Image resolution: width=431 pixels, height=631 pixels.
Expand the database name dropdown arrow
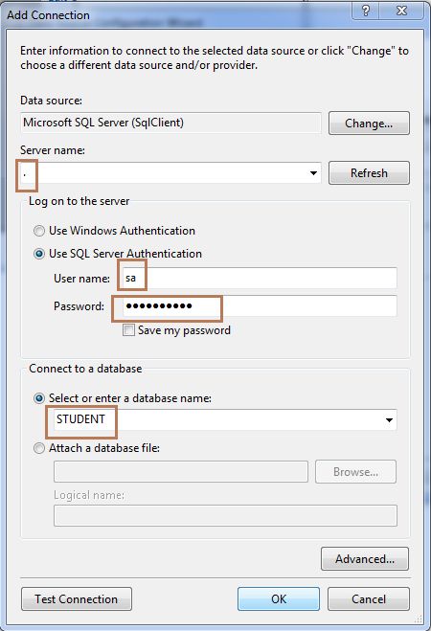click(389, 420)
